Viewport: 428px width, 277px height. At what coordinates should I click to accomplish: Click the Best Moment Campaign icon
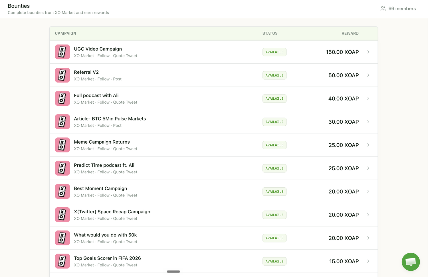(62, 191)
